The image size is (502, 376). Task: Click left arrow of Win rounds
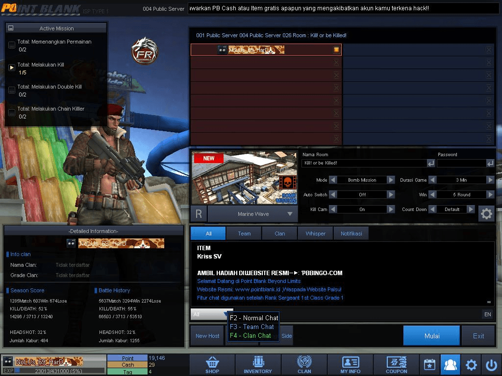[432, 195]
